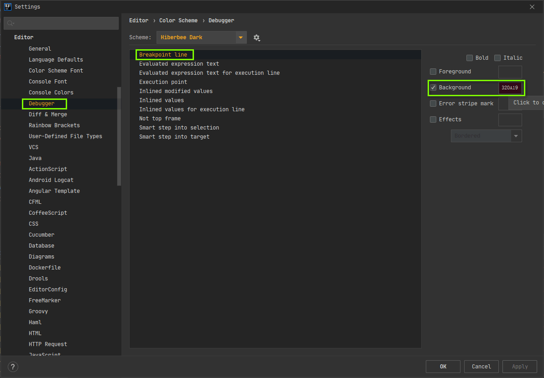The image size is (544, 378).
Task: Select Execution point in attributes list
Action: (x=163, y=82)
